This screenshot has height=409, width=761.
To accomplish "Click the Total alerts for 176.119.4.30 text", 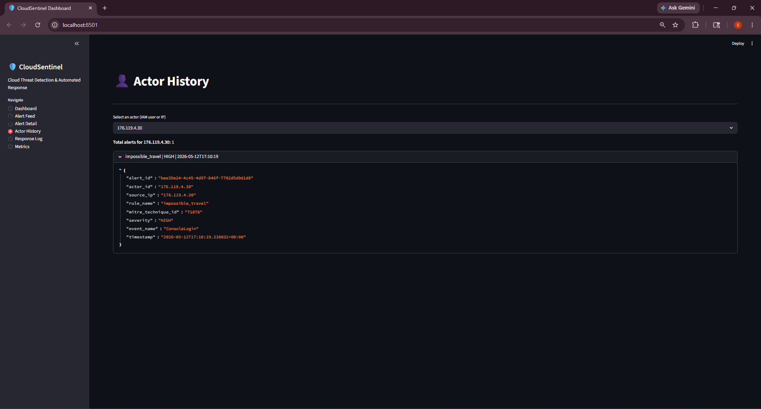I will coord(144,142).
